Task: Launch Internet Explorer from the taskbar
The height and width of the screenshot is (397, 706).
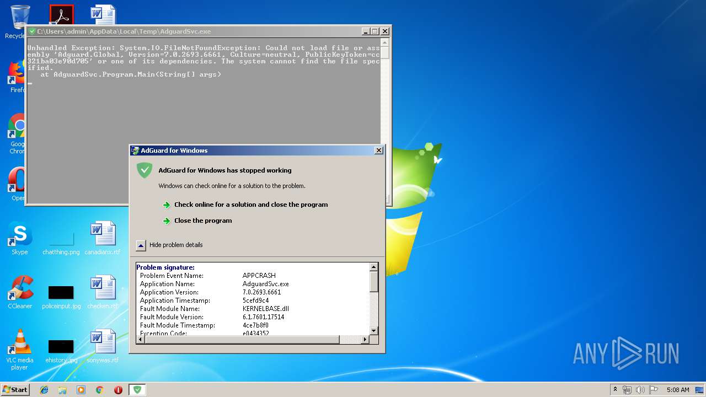Action: click(x=44, y=390)
